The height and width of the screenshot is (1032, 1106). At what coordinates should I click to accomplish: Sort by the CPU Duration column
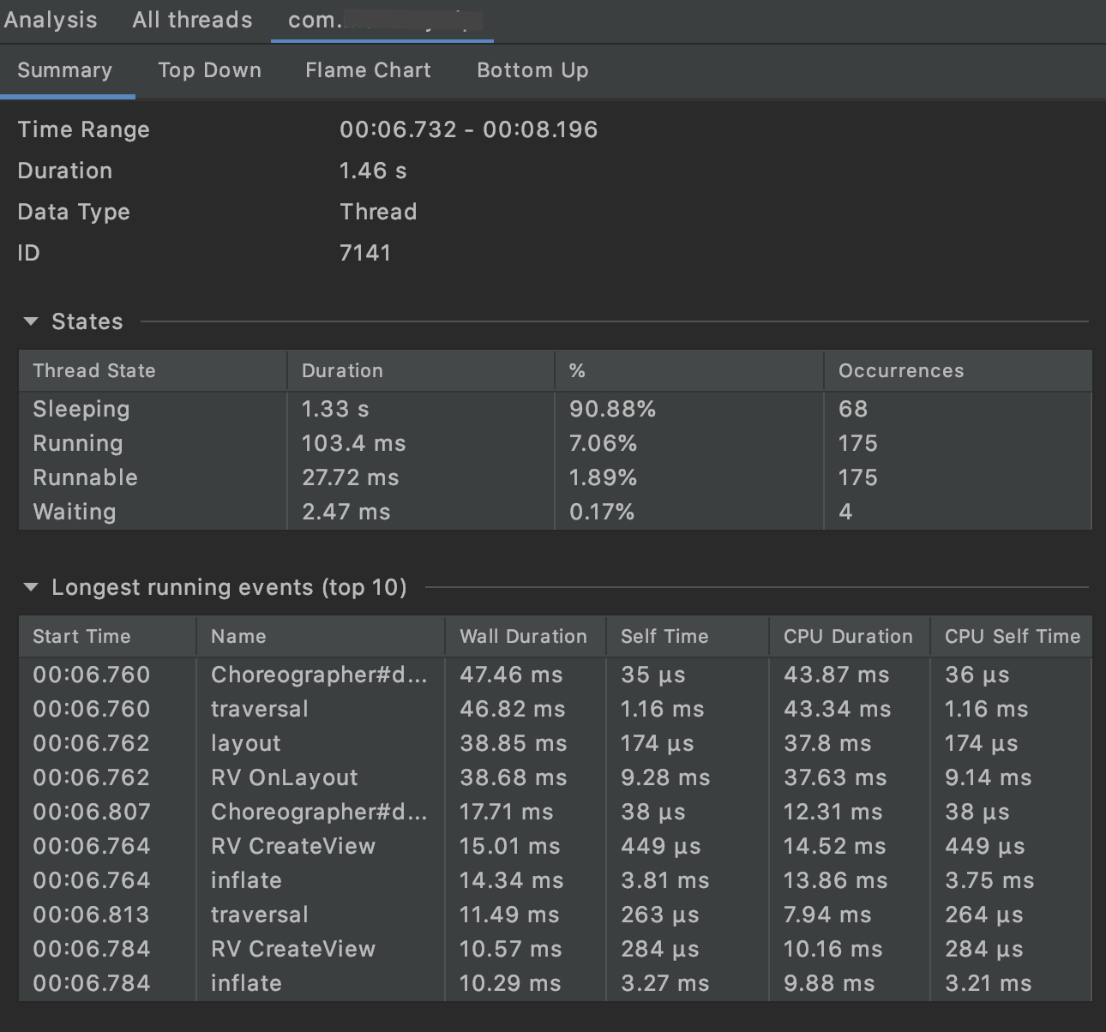tap(848, 636)
